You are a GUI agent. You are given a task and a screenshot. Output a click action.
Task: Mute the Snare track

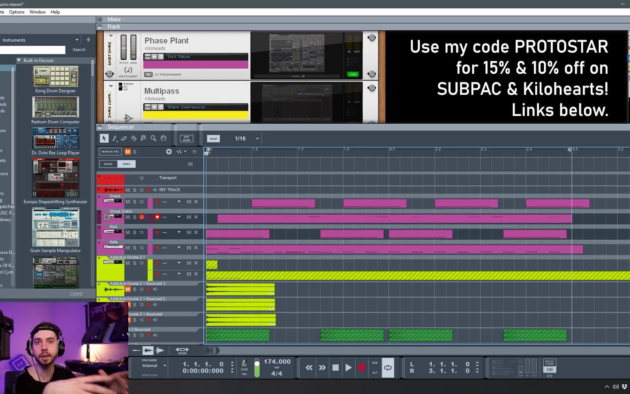pyautogui.click(x=128, y=202)
